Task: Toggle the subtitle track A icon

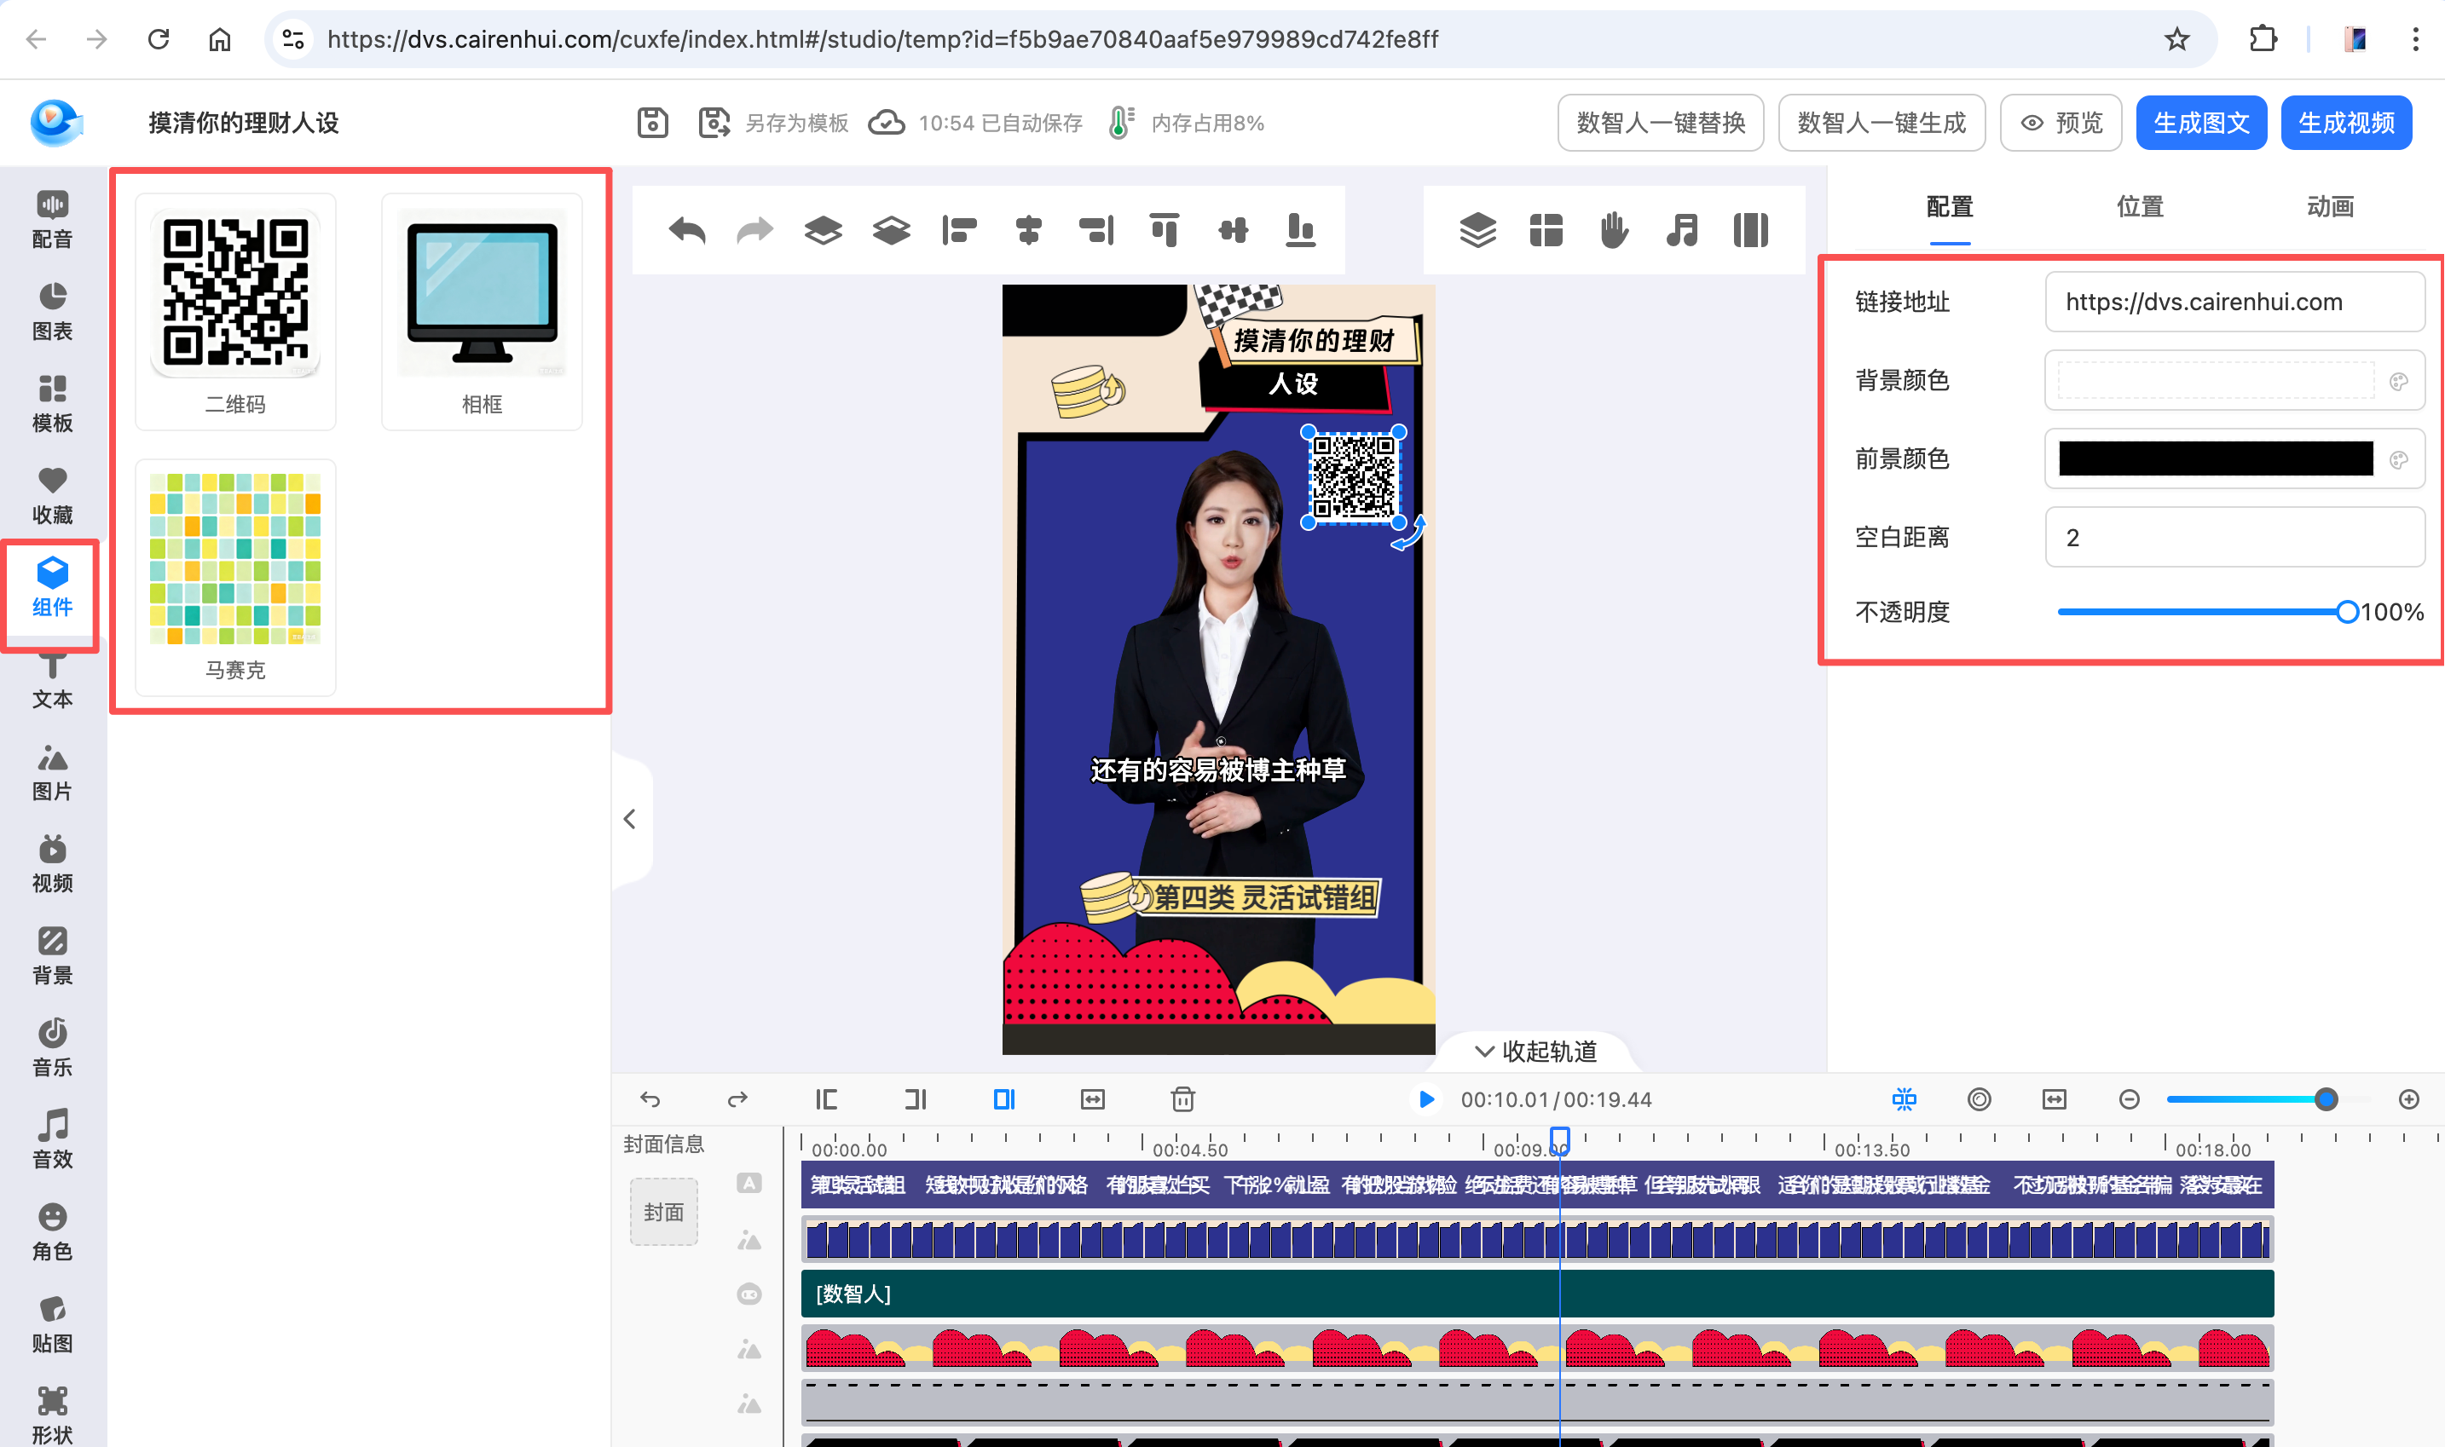Action: (x=749, y=1183)
